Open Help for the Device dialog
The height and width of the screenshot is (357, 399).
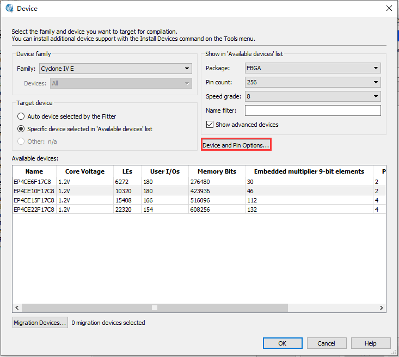pyautogui.click(x=370, y=343)
